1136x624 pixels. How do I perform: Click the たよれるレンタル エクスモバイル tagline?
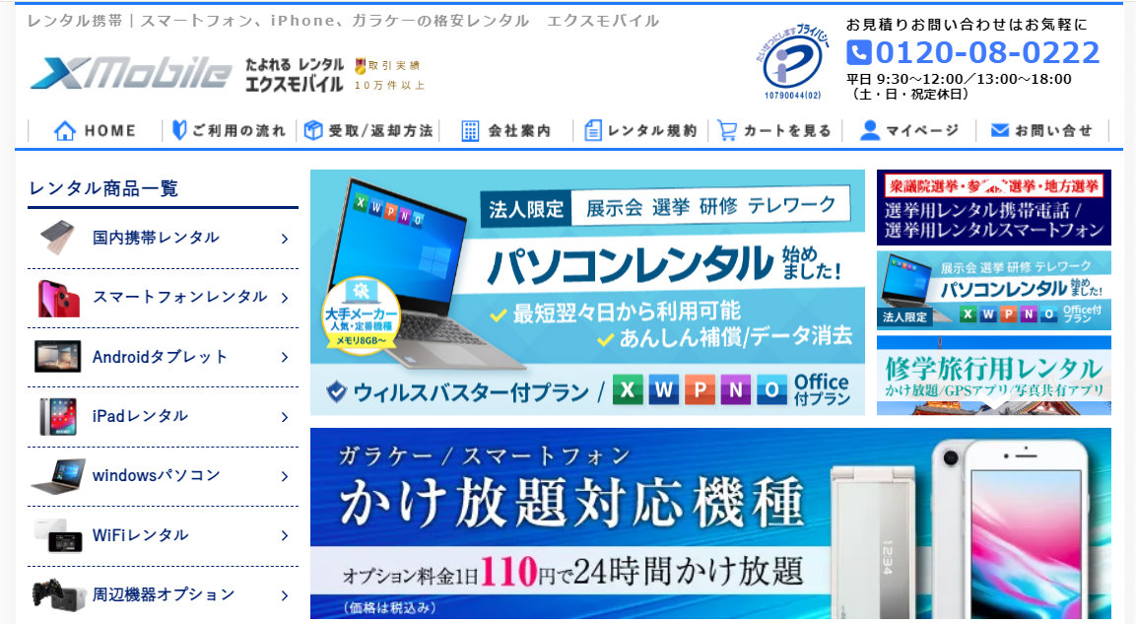(295, 75)
